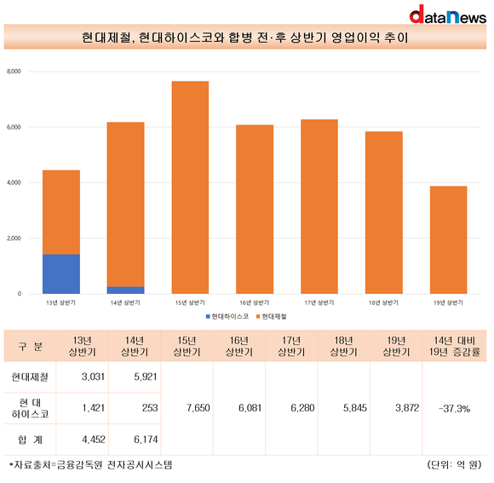Screen dimensions: 494x483
Task: Click the orange 현대제철 legend swatch
Action: tap(258, 316)
